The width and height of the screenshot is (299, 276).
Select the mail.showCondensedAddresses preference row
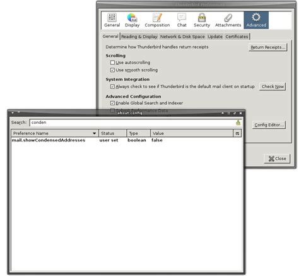[126, 140]
